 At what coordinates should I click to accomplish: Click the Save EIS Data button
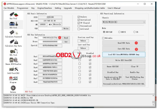124,49
